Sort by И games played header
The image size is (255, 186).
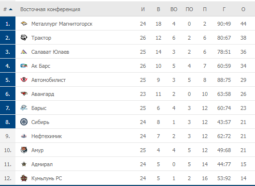click(143, 9)
